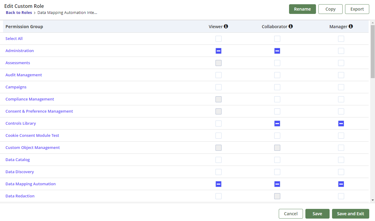Clear the Administration Viewer partial checkbox
Viewport: 375px width, 221px height.
click(x=219, y=51)
